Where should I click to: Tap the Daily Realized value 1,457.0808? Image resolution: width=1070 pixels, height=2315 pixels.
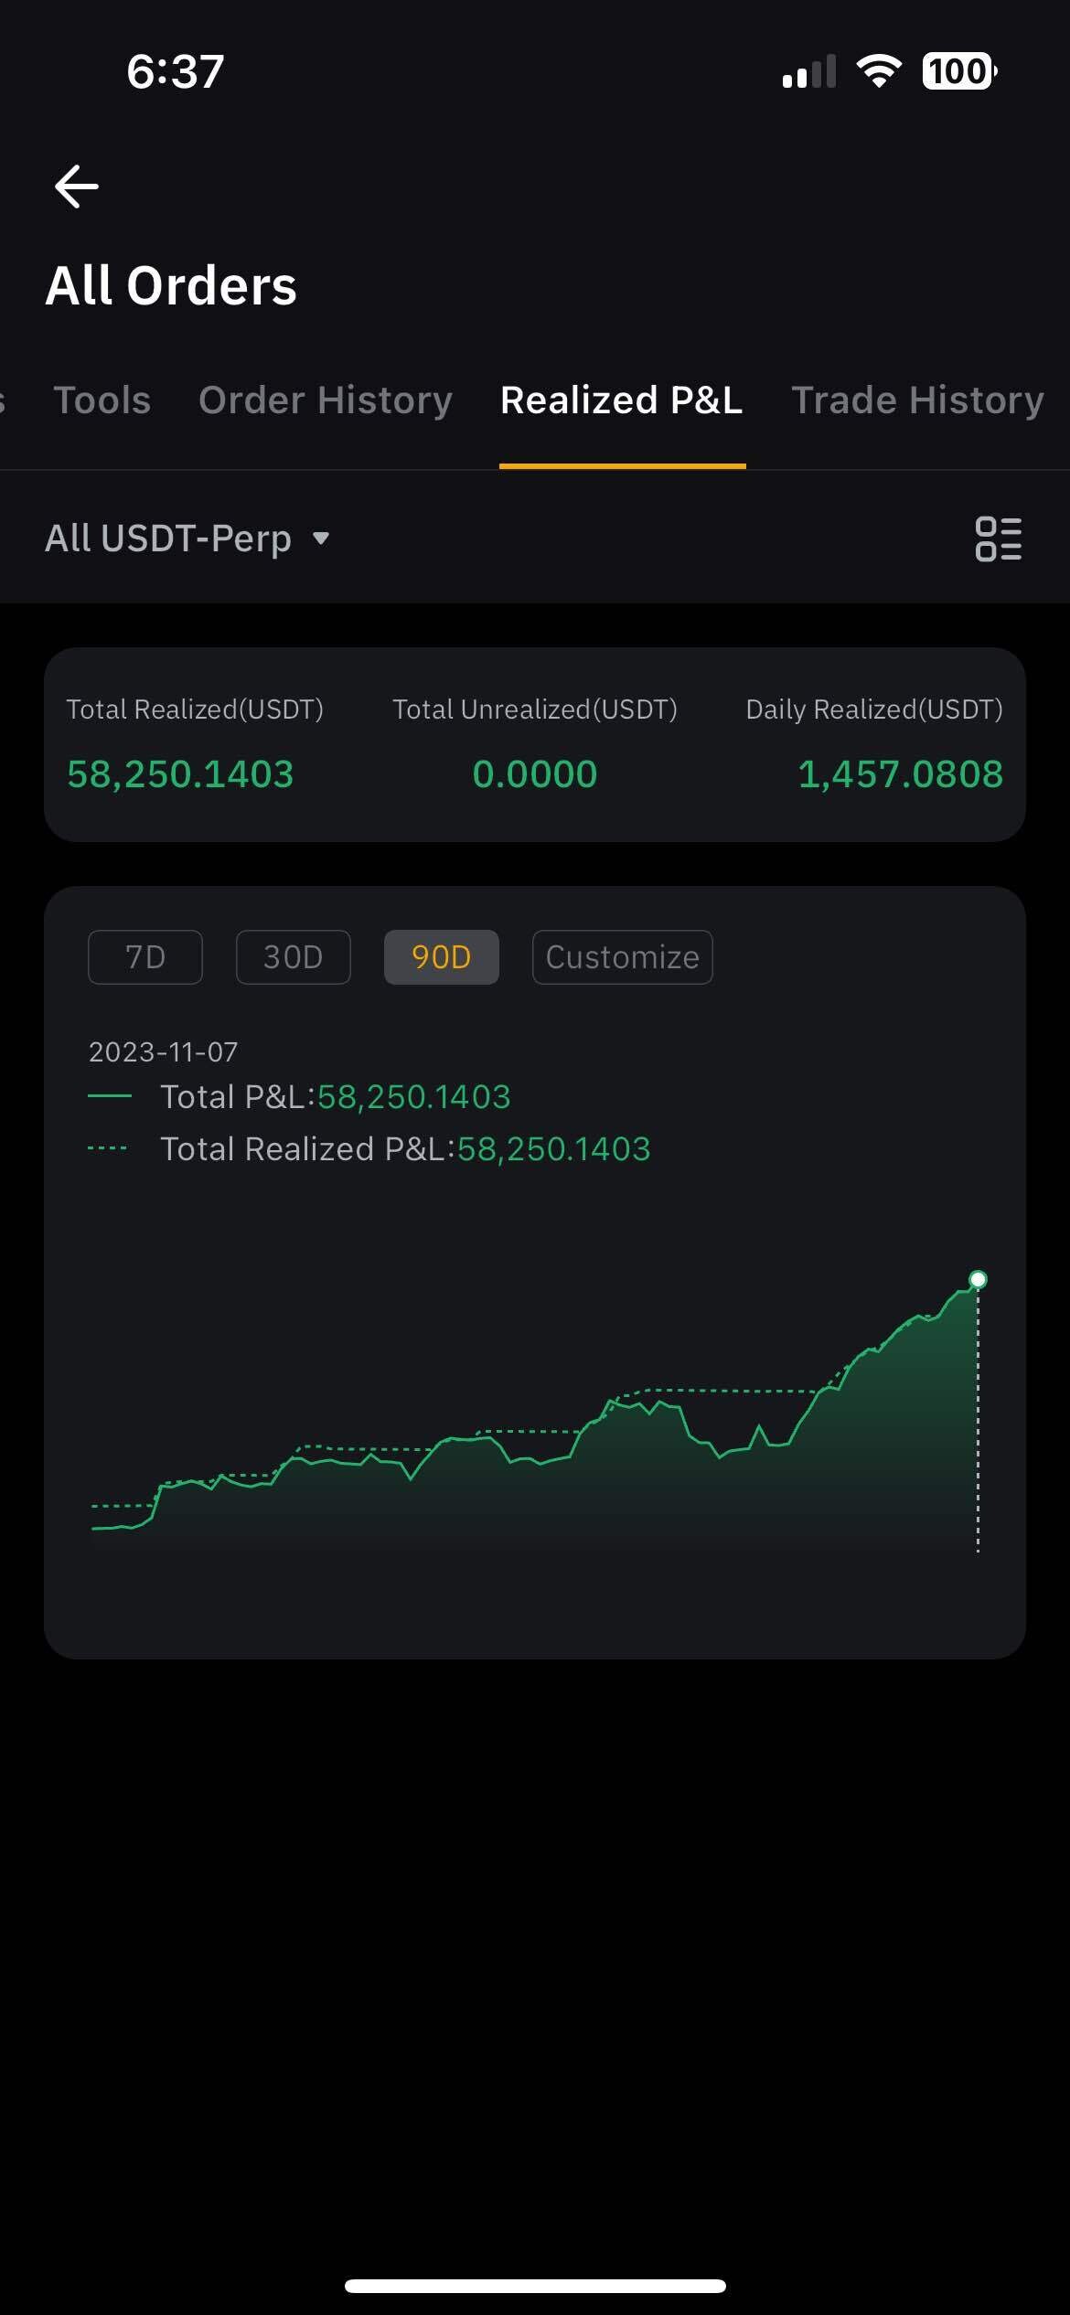click(900, 774)
